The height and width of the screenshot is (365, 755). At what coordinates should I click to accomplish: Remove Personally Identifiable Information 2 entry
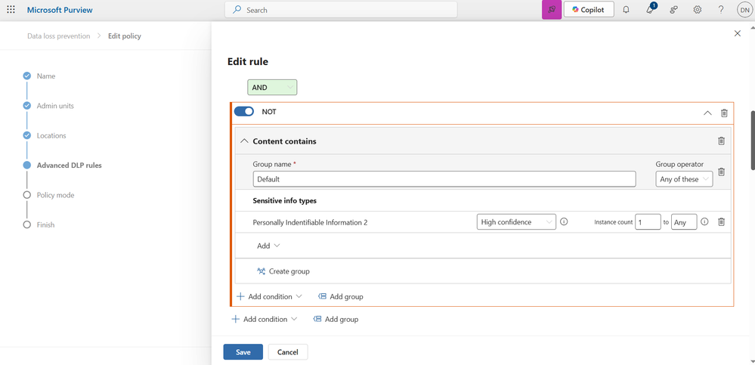tap(721, 221)
